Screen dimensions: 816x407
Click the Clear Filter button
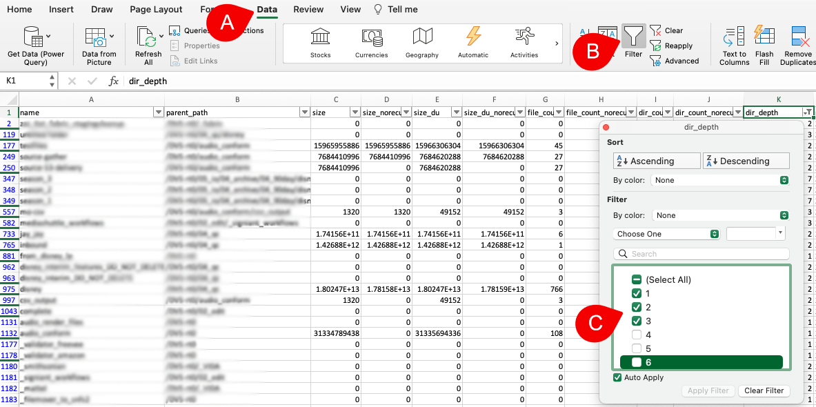(x=764, y=390)
